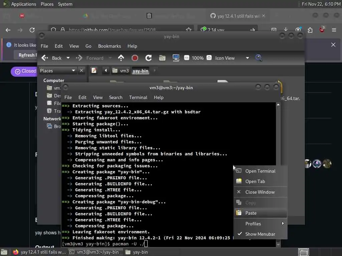Click the red Stop loading icon
342x256 pixels.
[x=135, y=58]
